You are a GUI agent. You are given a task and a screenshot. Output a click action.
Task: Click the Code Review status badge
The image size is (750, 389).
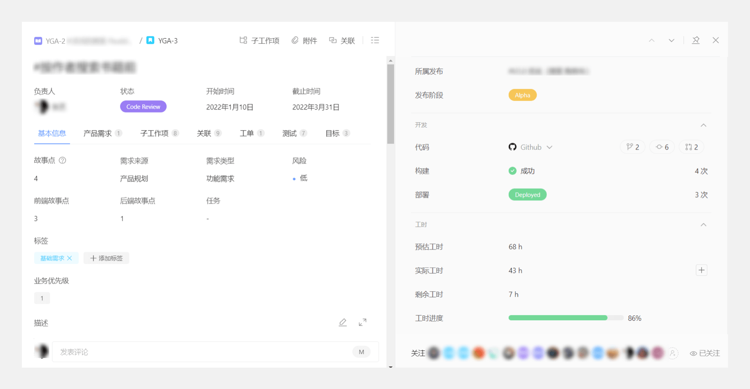143,107
